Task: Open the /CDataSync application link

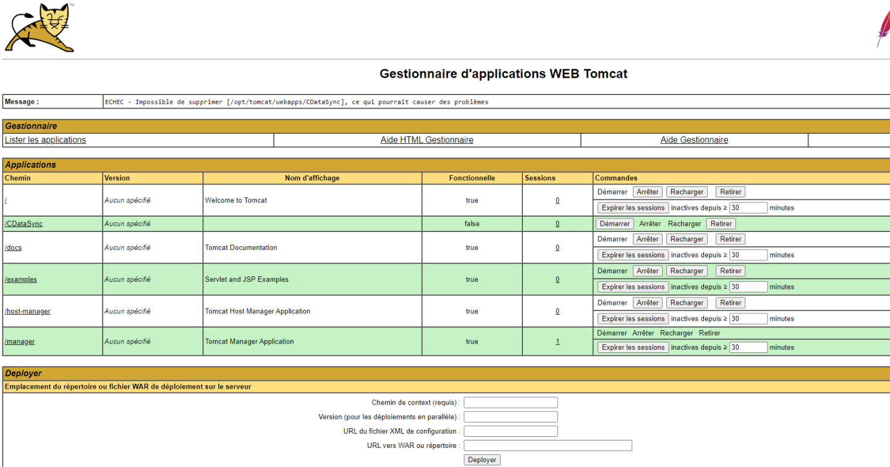Action: 23,224
